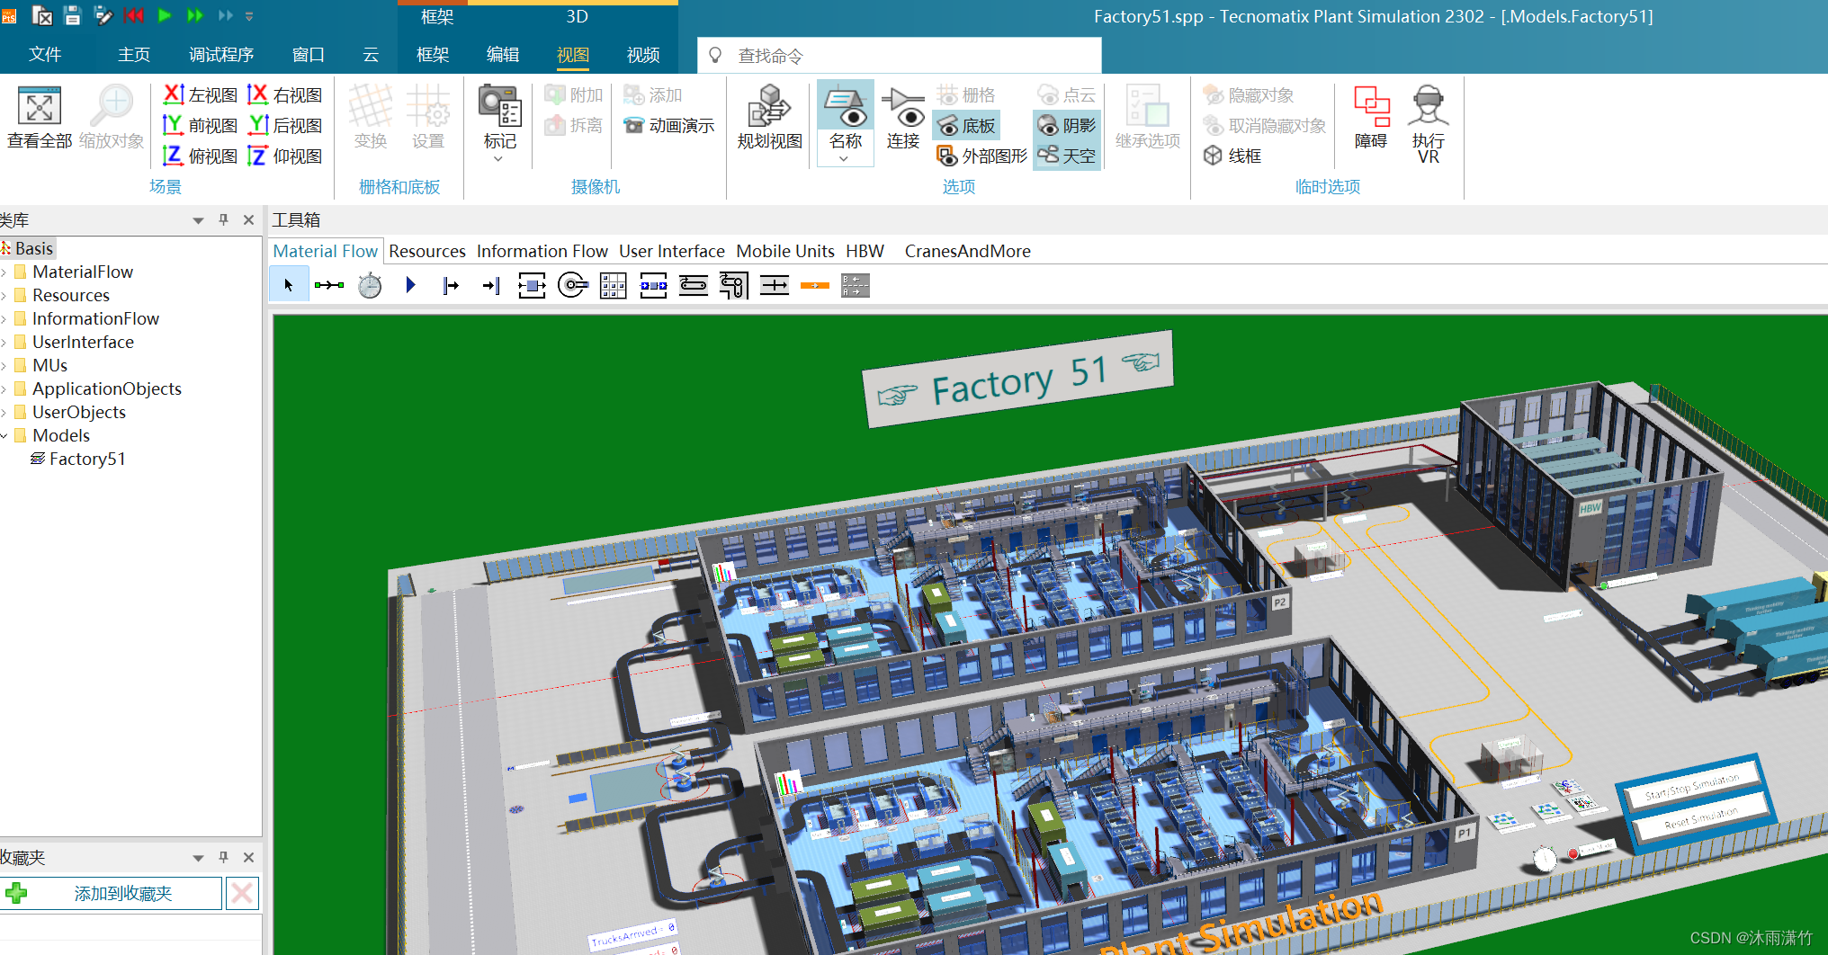Image resolution: width=1828 pixels, height=955 pixels.
Task: Launch 执行VR mode
Action: pos(1427,123)
